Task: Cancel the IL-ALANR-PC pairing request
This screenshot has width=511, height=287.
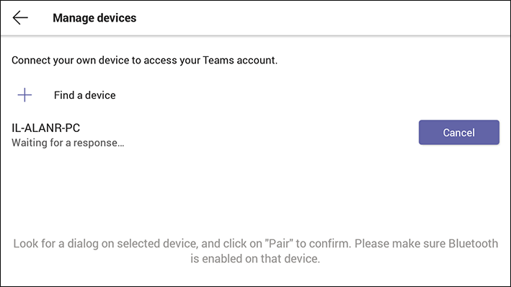Action: 459,133
